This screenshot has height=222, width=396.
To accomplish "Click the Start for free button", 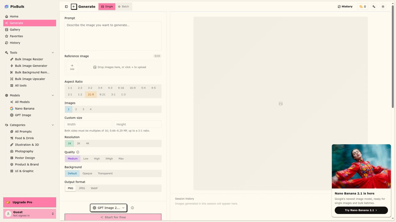I will [x=113, y=217].
